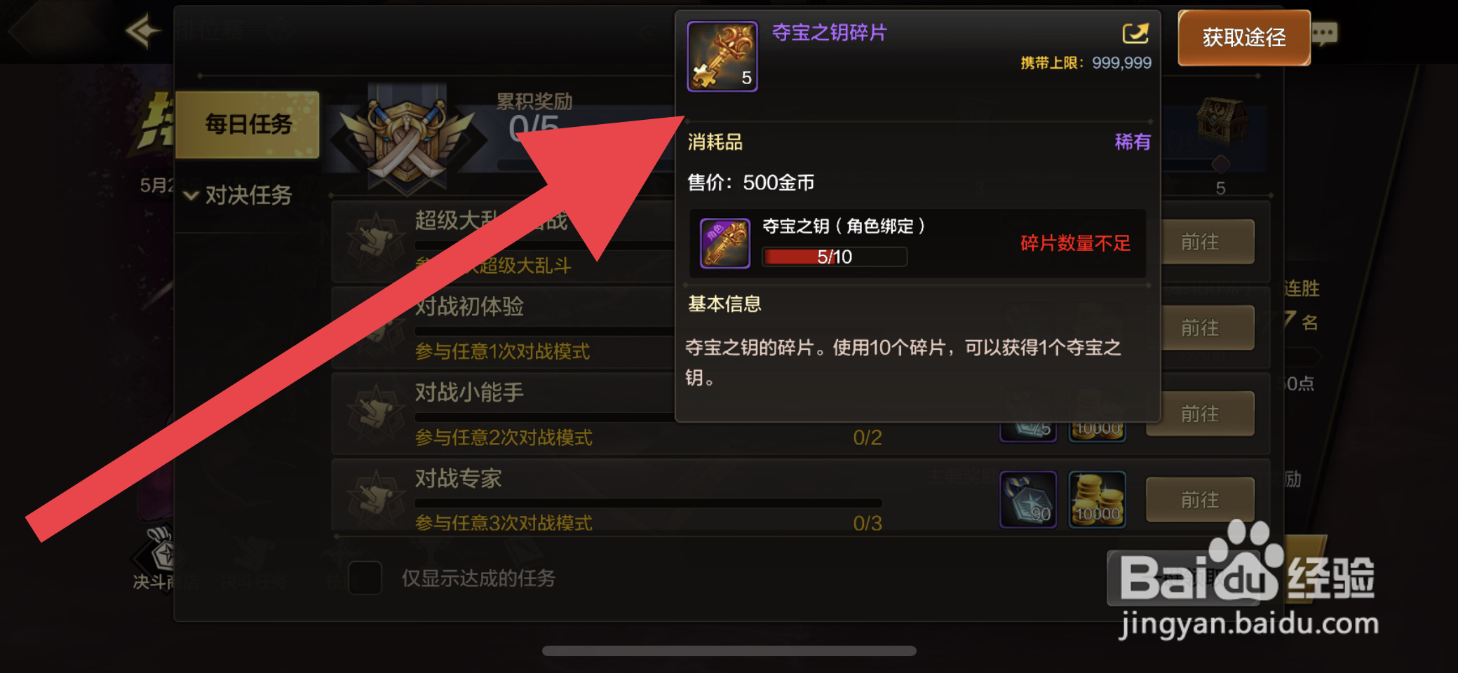The image size is (1458, 673).
Task: Tap the back arrow icon
Action: coord(143,32)
